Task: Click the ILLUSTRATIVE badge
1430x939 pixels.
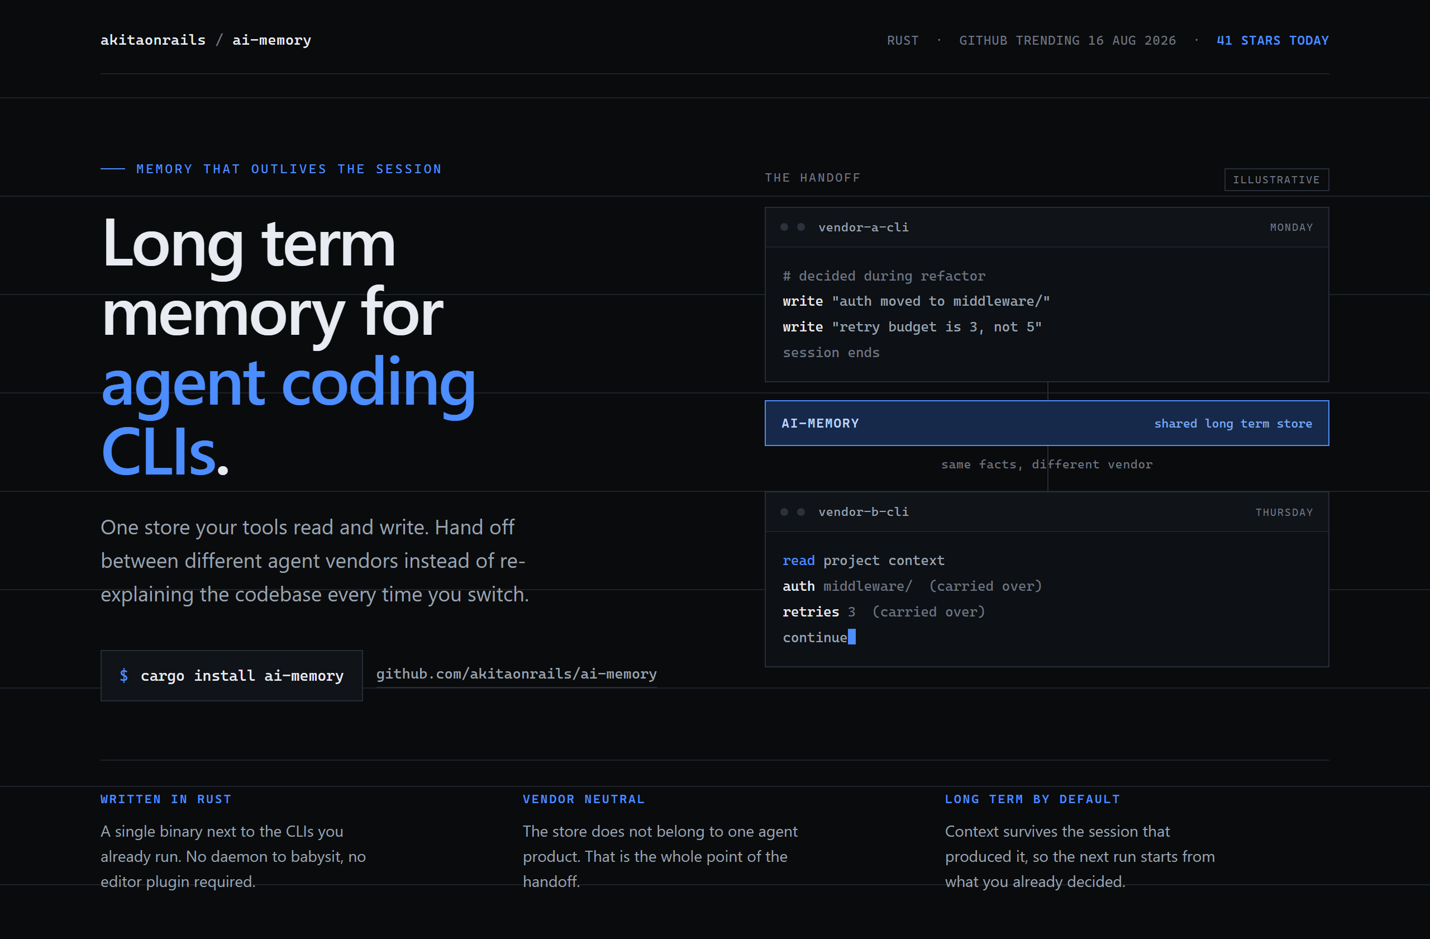Action: 1276,179
